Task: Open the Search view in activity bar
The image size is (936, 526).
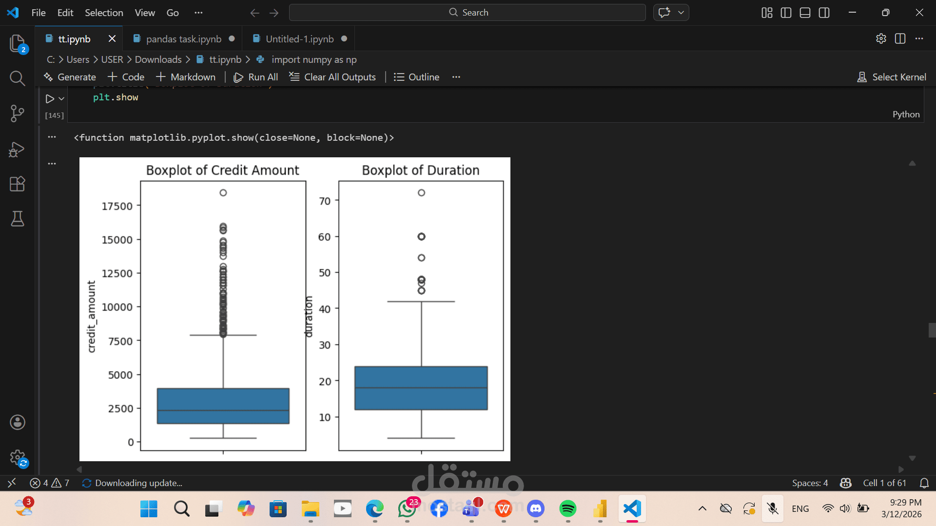Action: (x=18, y=78)
